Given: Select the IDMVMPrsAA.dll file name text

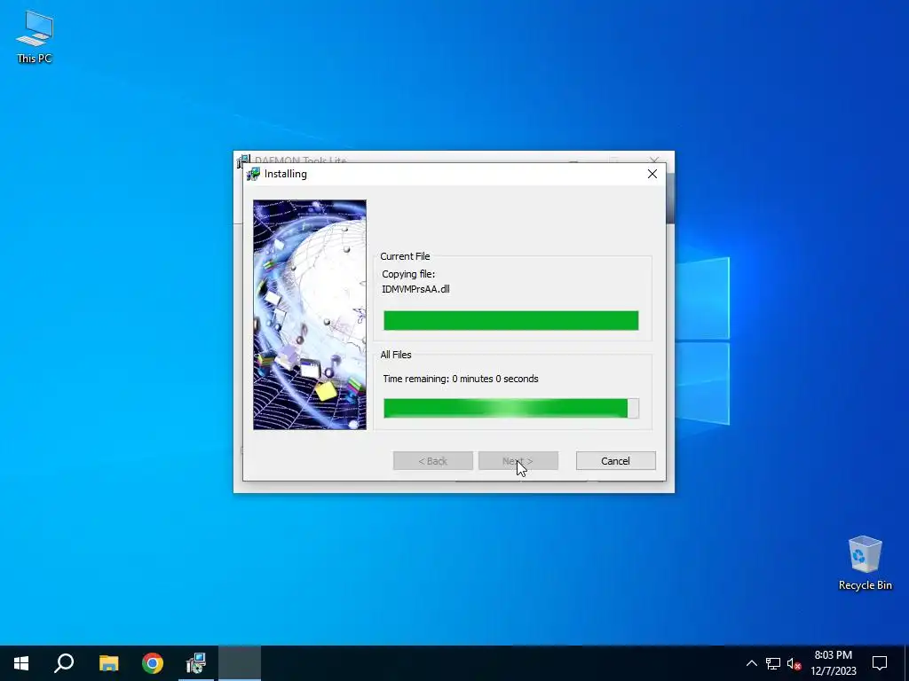Looking at the screenshot, I should coord(415,289).
